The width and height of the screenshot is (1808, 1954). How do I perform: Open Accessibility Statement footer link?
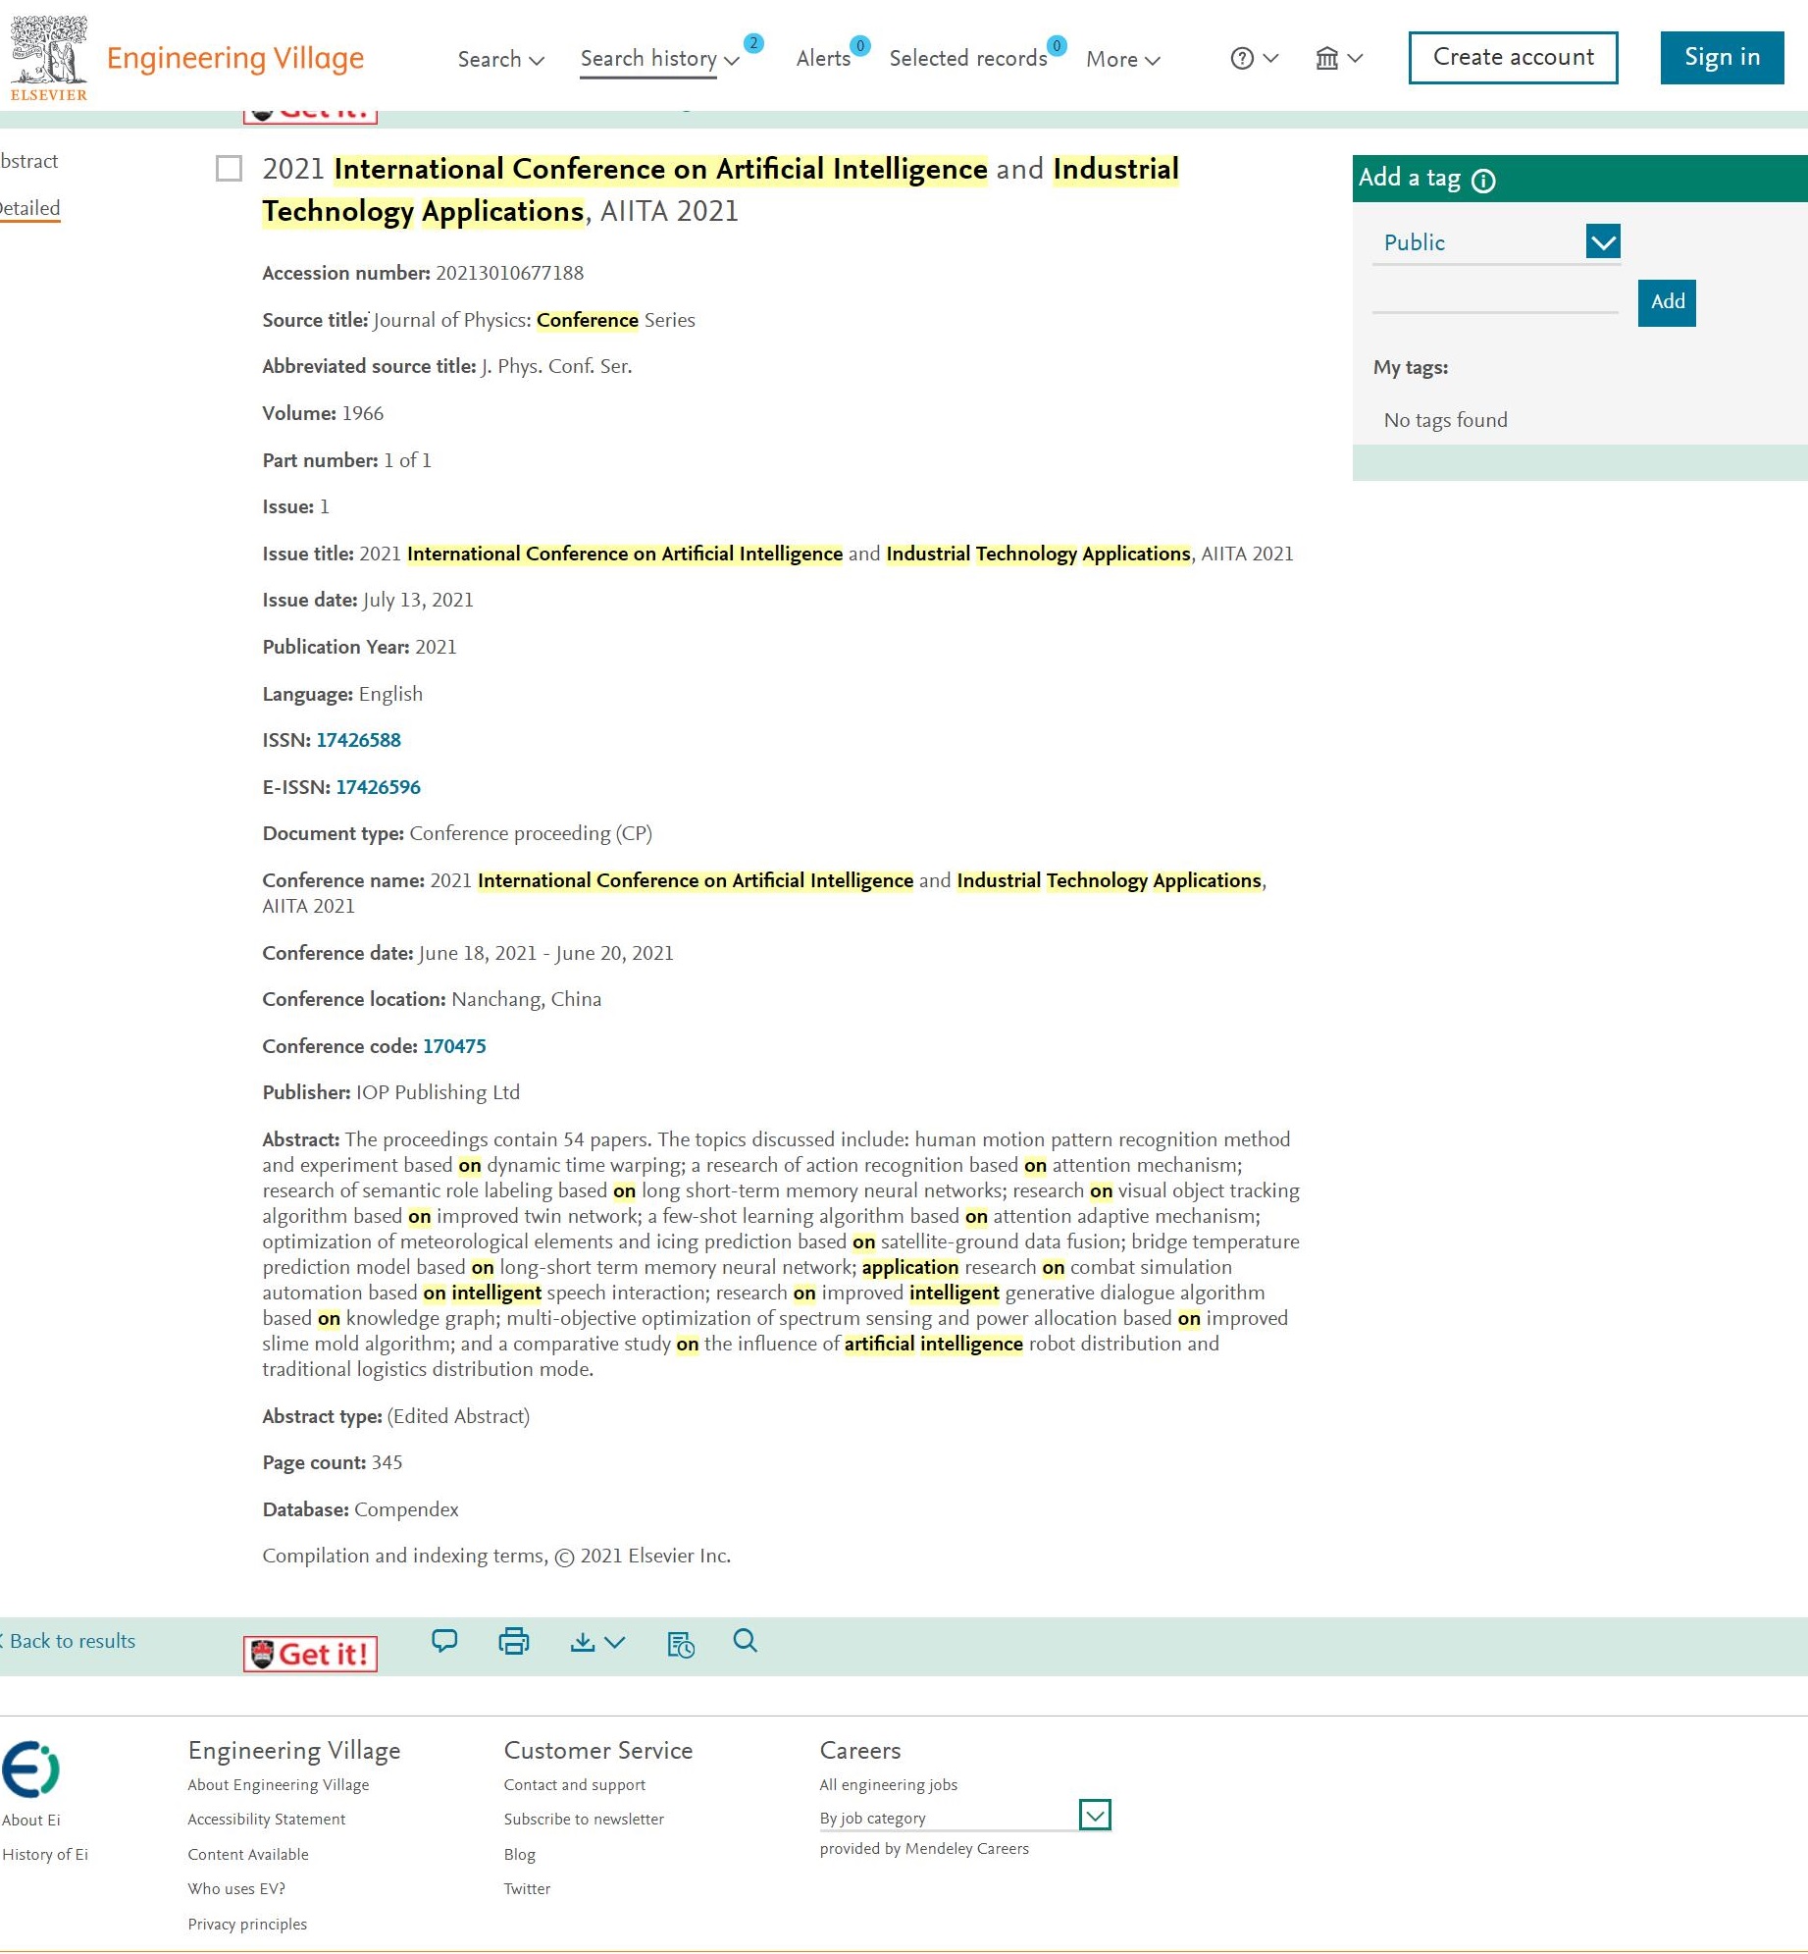click(267, 1819)
